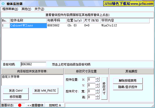Click the 字符内容 column header

(x=125, y=21)
